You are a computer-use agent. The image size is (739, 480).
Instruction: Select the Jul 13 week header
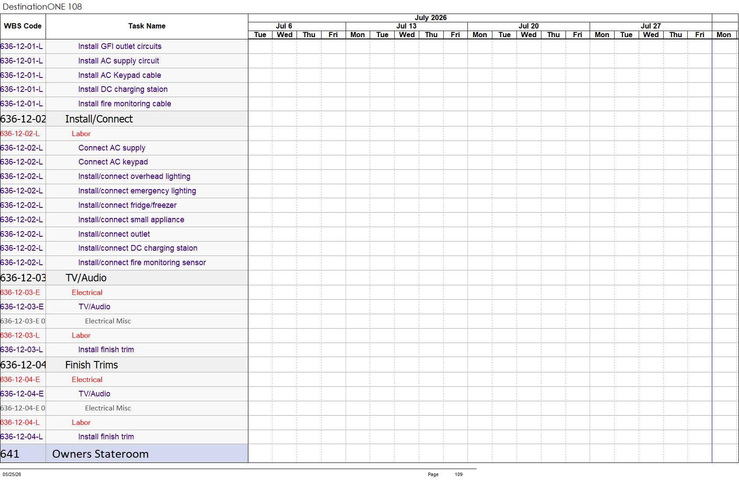coord(407,26)
